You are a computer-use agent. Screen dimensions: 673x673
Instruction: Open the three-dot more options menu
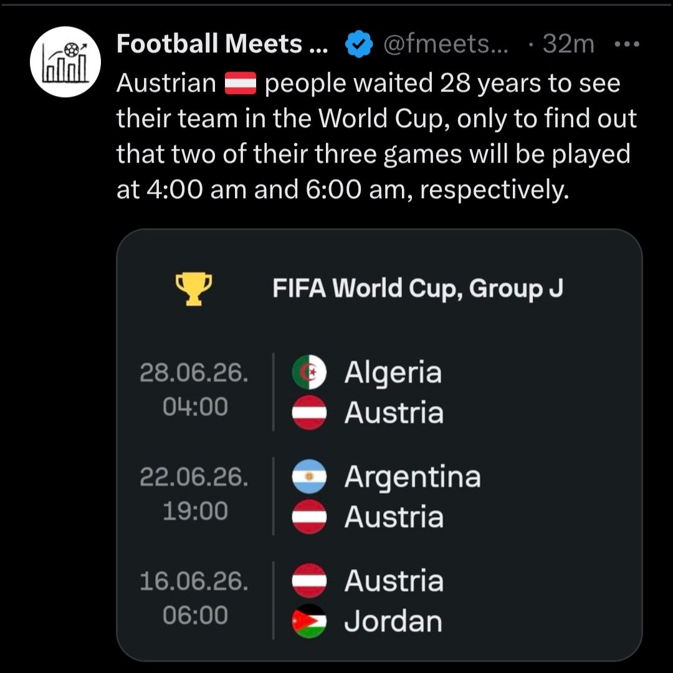[626, 45]
